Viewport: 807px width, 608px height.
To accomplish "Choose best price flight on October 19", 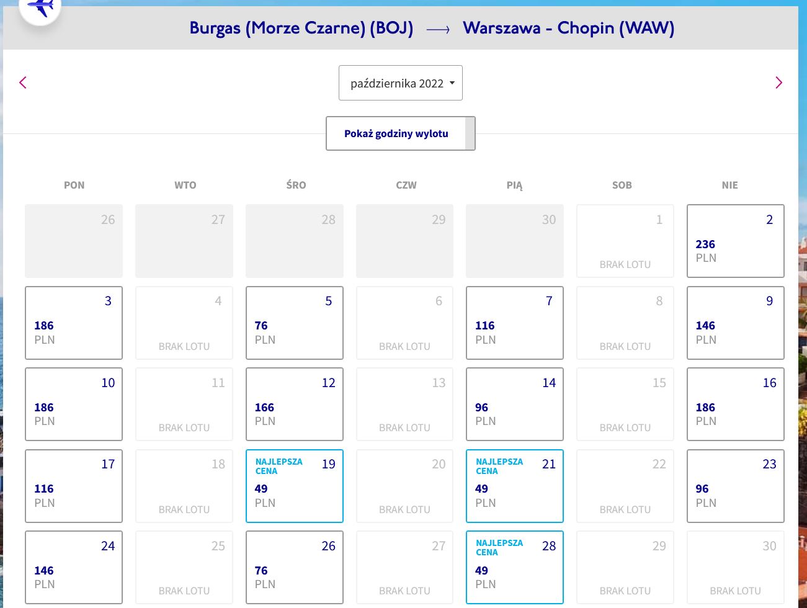I will pos(295,486).
